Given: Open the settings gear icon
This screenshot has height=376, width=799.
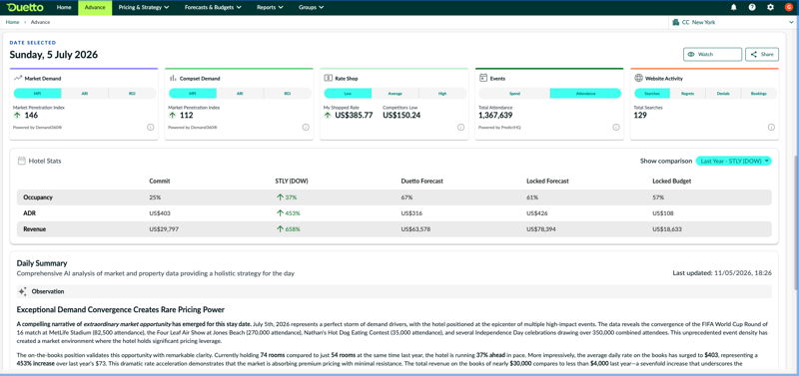Looking at the screenshot, I should (x=770, y=7).
